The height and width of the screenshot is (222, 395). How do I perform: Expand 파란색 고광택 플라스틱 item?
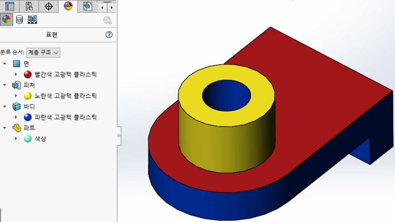pos(16,117)
